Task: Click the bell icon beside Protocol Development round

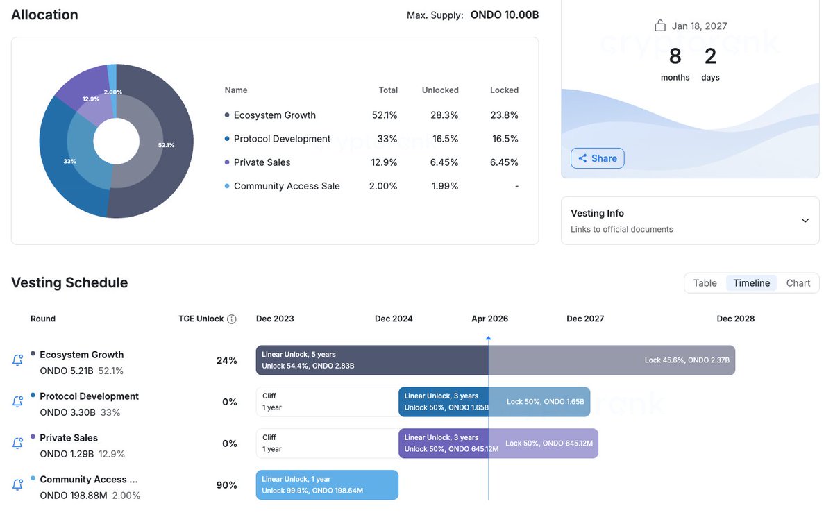Action: (18, 402)
